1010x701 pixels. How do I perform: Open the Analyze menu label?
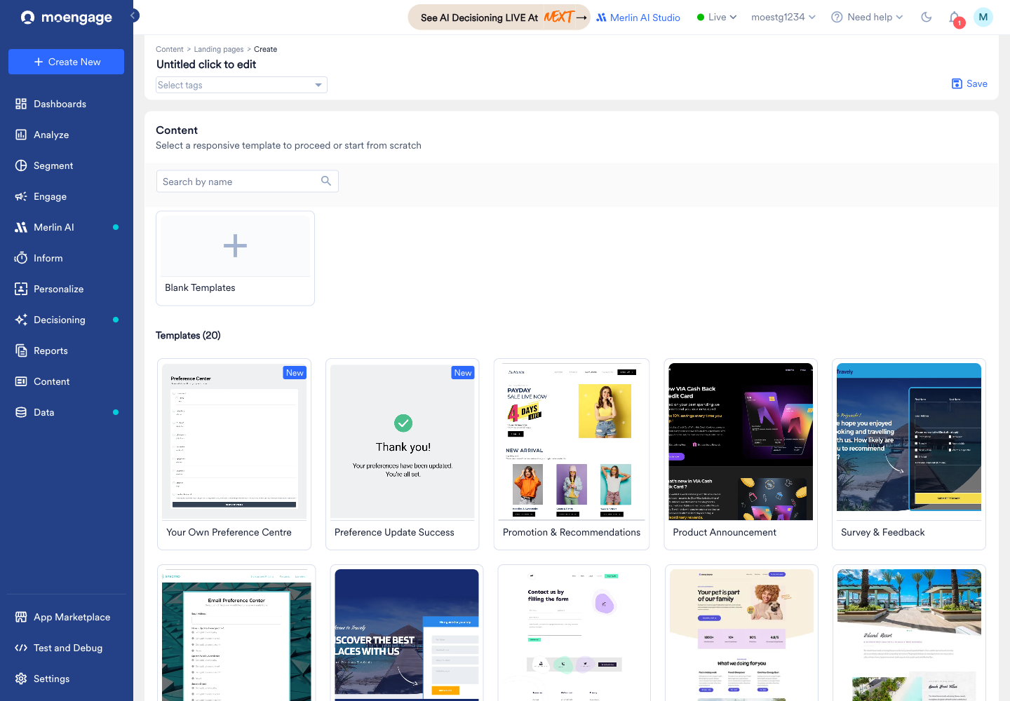click(x=51, y=135)
